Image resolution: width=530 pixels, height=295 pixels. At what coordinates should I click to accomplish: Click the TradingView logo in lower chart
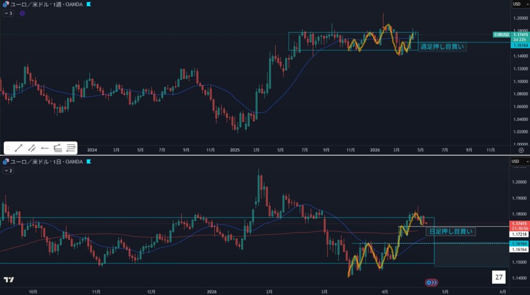click(9, 280)
